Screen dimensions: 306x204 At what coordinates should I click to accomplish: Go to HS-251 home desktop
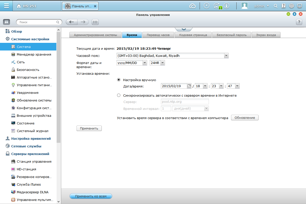pos(27,6)
